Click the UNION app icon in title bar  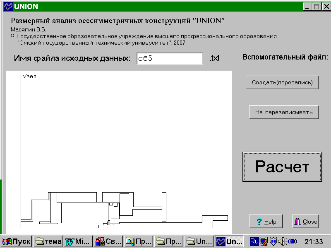coord(8,7)
